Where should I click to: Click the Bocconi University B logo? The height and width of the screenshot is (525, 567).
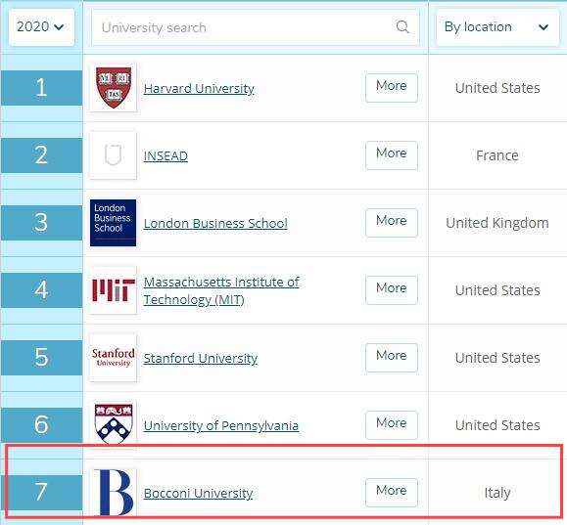click(x=114, y=492)
